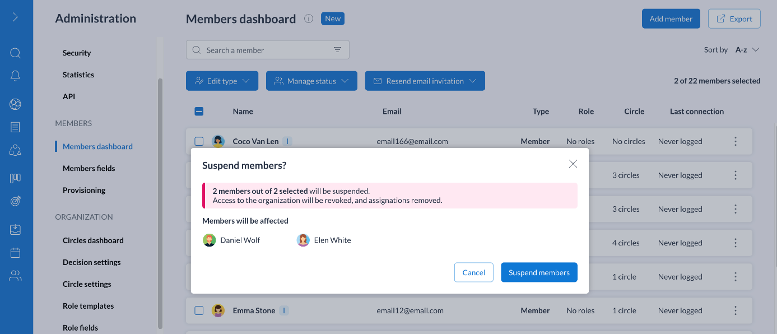This screenshot has width=777, height=334.
Task: Toggle the select-all members checkbox
Action: pos(199,111)
